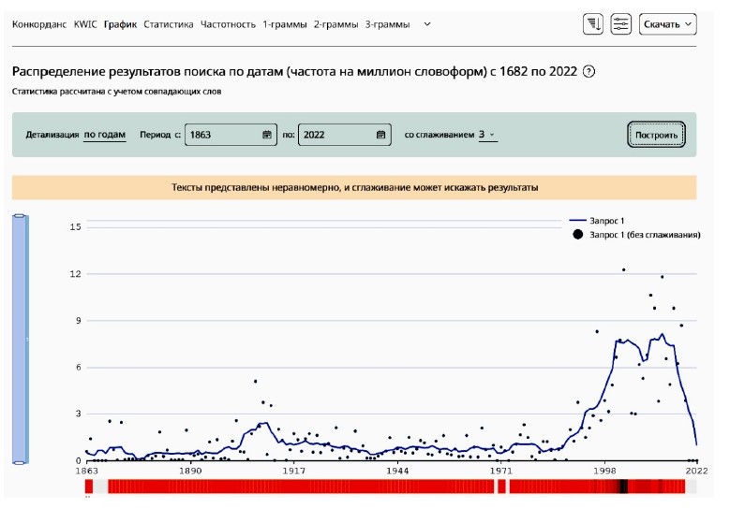Open the Частотность tab
This screenshot has height=508, width=730.
[228, 24]
